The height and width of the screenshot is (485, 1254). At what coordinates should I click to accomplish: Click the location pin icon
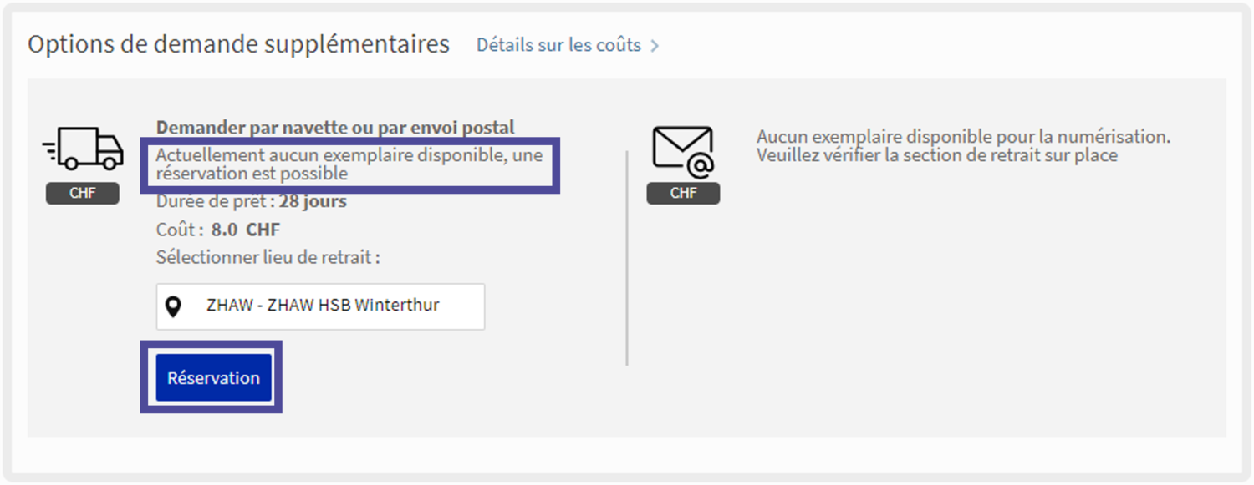coord(173,307)
